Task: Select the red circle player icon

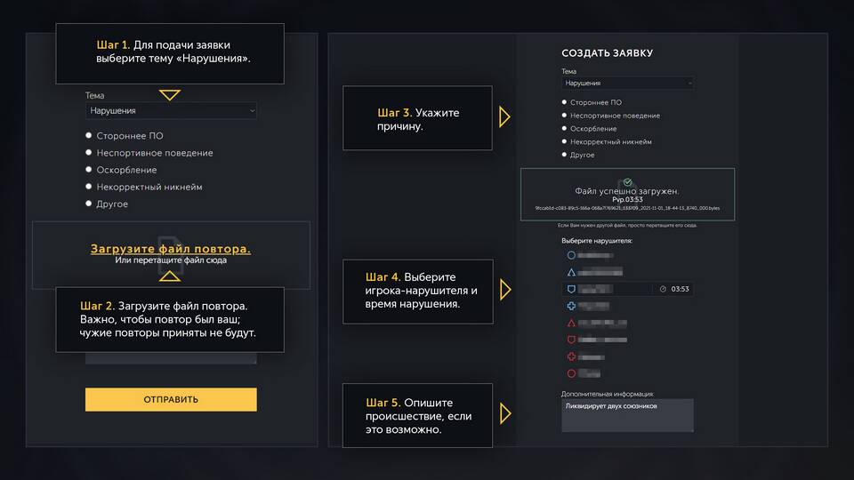Action: tap(571, 373)
